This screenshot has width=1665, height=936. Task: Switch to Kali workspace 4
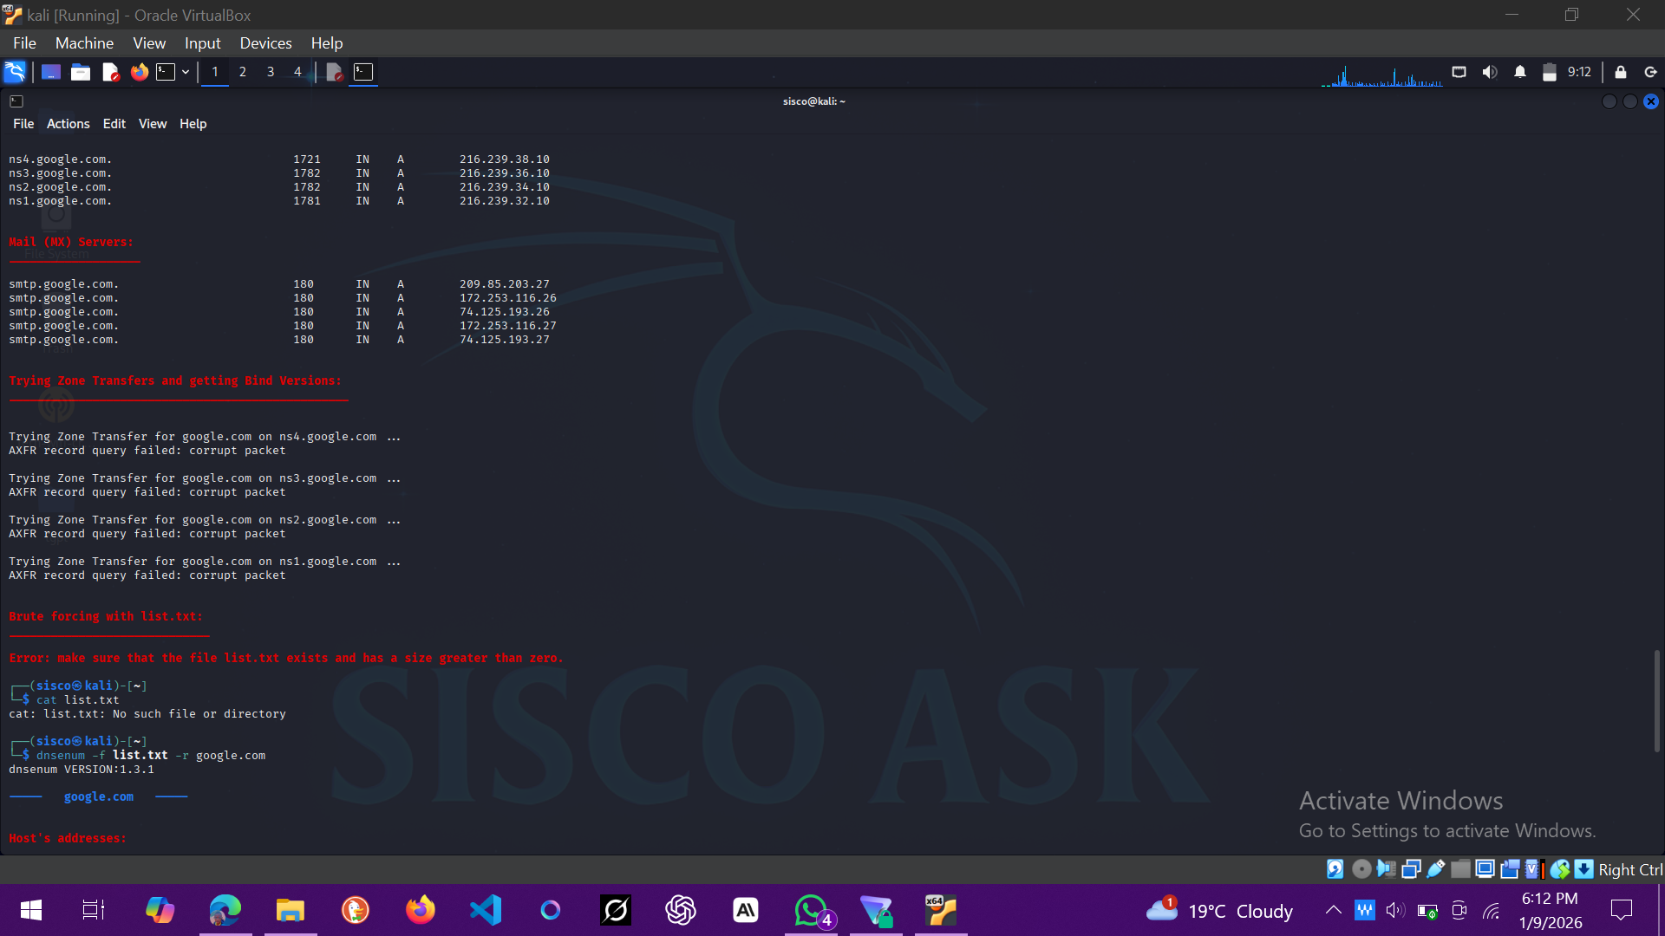click(297, 72)
